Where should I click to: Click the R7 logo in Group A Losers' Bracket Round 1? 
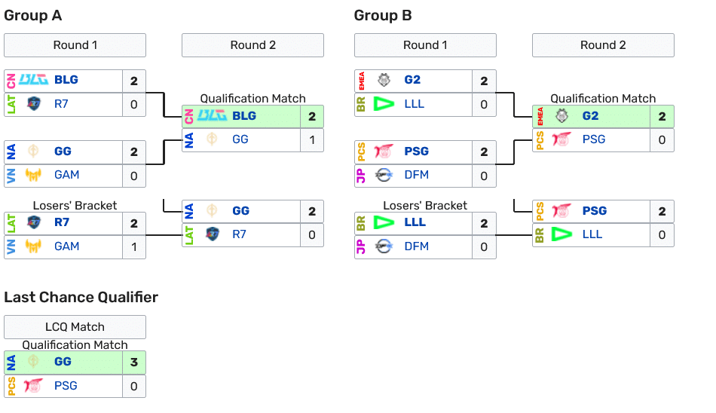(34, 222)
